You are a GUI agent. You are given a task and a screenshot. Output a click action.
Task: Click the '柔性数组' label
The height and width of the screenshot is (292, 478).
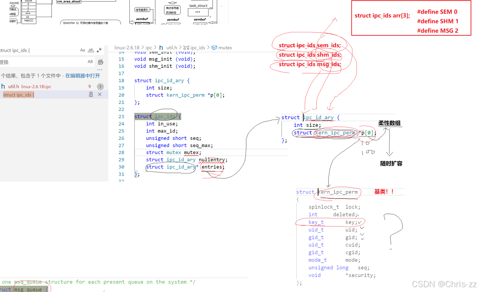tap(390, 123)
